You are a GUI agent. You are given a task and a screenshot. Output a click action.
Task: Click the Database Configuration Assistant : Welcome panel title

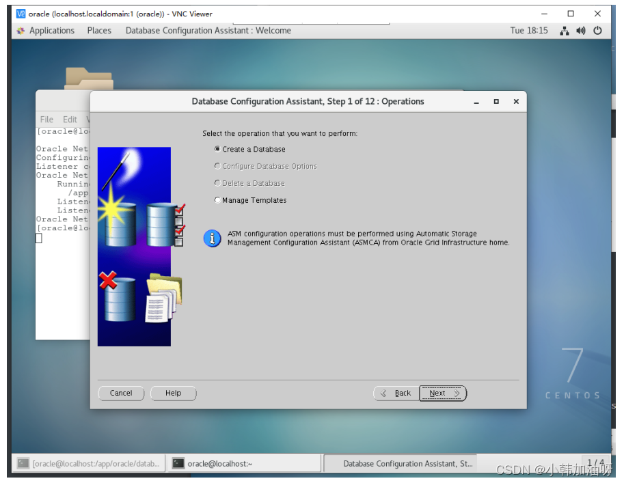[x=208, y=31]
